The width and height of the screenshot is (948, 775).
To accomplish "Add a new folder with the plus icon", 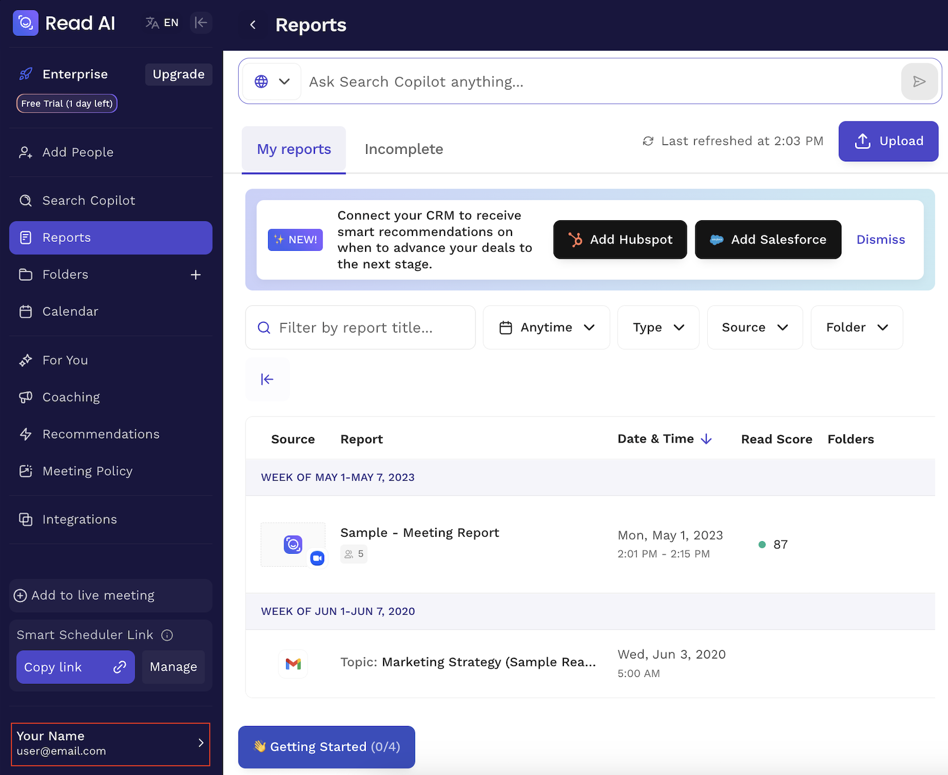I will pos(196,275).
